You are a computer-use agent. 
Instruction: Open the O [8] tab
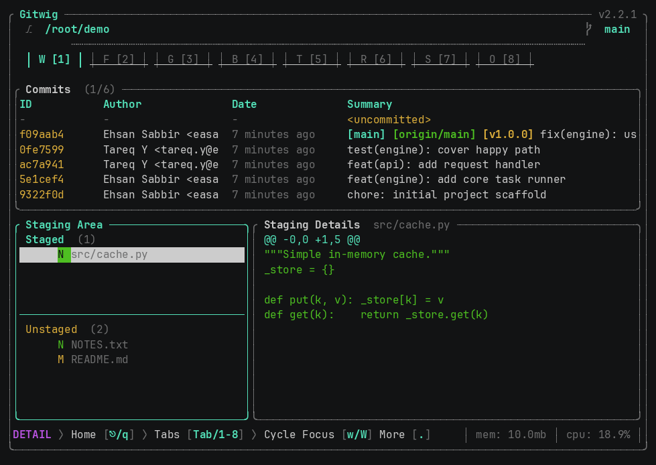coord(505,60)
